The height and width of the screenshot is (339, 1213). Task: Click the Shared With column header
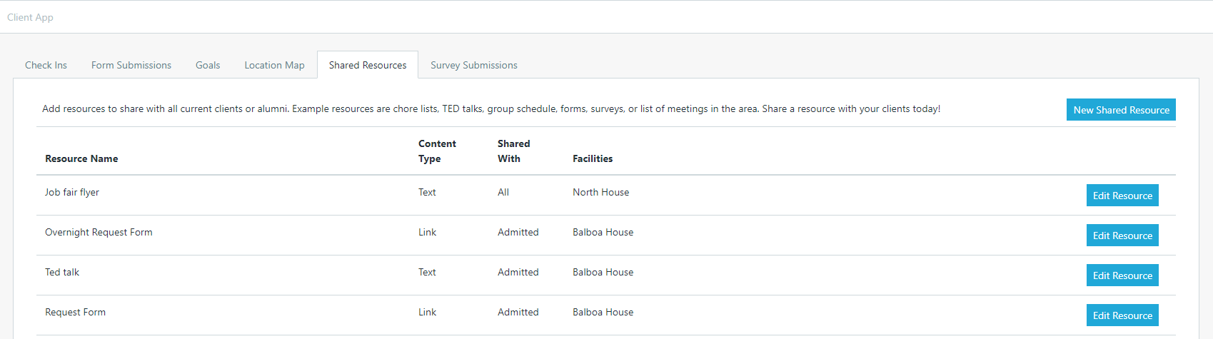click(x=513, y=151)
